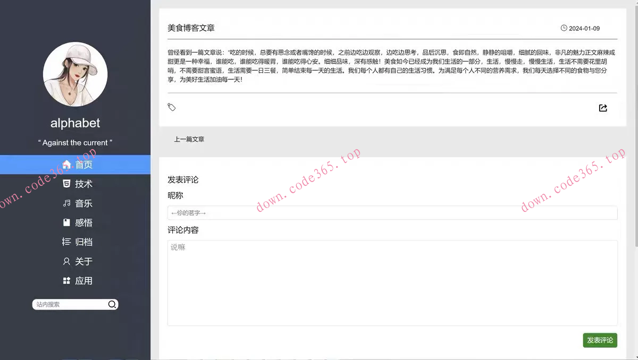Click the alphabet profile avatar image
638x360 pixels.
[x=75, y=74]
